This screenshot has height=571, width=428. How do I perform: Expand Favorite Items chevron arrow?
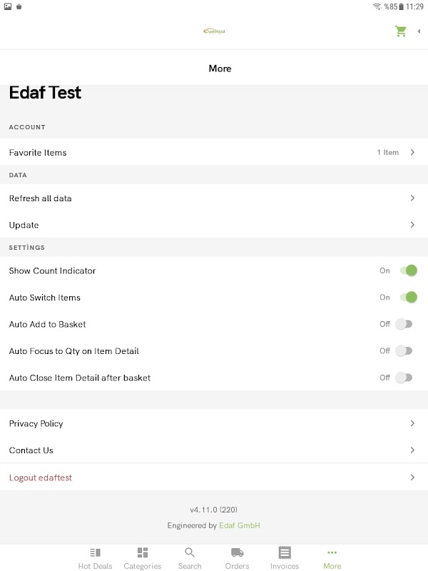click(x=412, y=153)
